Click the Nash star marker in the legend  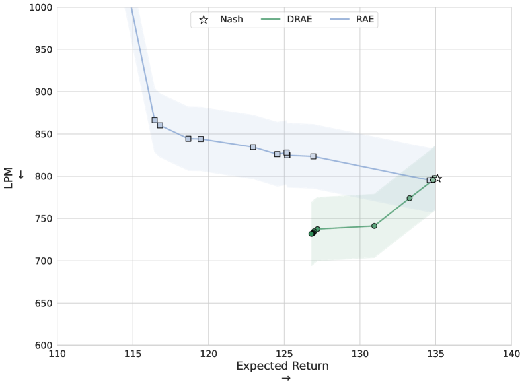[x=204, y=20]
